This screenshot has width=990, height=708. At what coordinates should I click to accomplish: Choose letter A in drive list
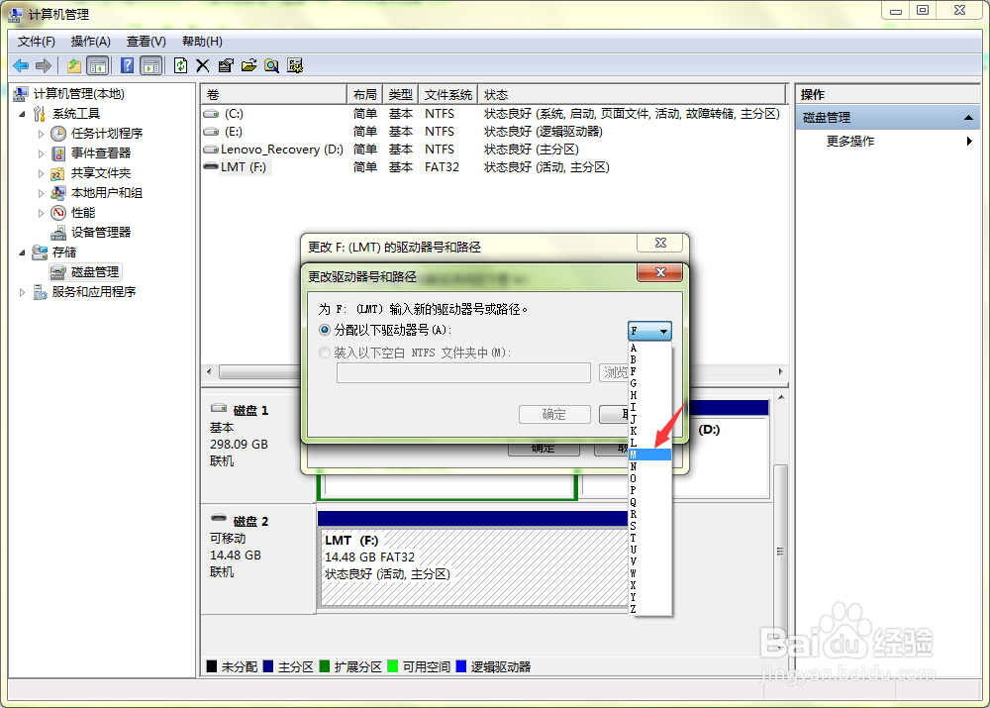click(649, 348)
